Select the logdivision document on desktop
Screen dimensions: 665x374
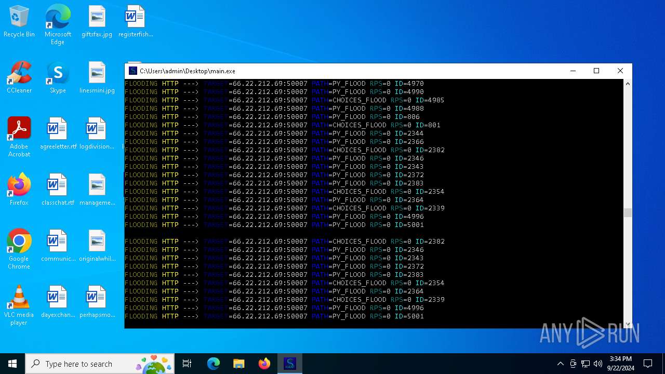pos(97,134)
